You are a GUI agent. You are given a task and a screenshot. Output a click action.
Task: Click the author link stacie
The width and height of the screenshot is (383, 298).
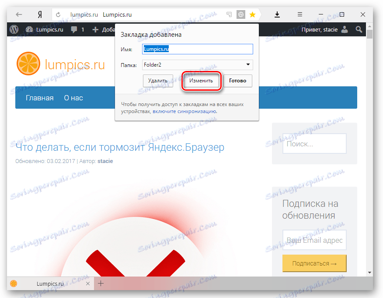(105, 161)
